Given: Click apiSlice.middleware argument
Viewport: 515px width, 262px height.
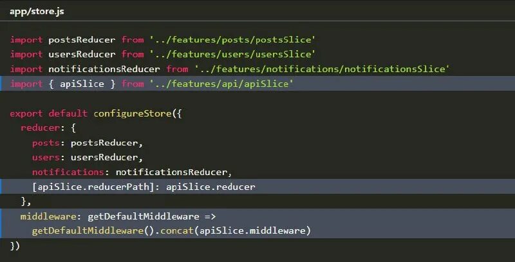Looking at the screenshot, I should tap(252, 231).
